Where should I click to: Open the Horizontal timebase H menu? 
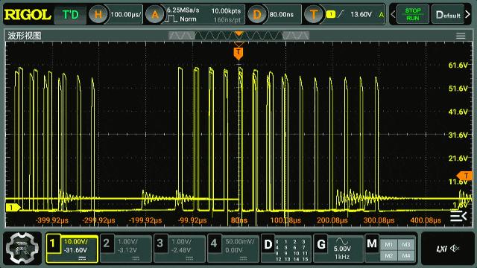pyautogui.click(x=98, y=14)
